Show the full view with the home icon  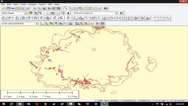pos(49,8)
